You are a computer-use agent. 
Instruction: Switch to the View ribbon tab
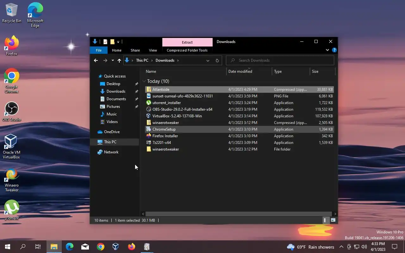pos(153,50)
